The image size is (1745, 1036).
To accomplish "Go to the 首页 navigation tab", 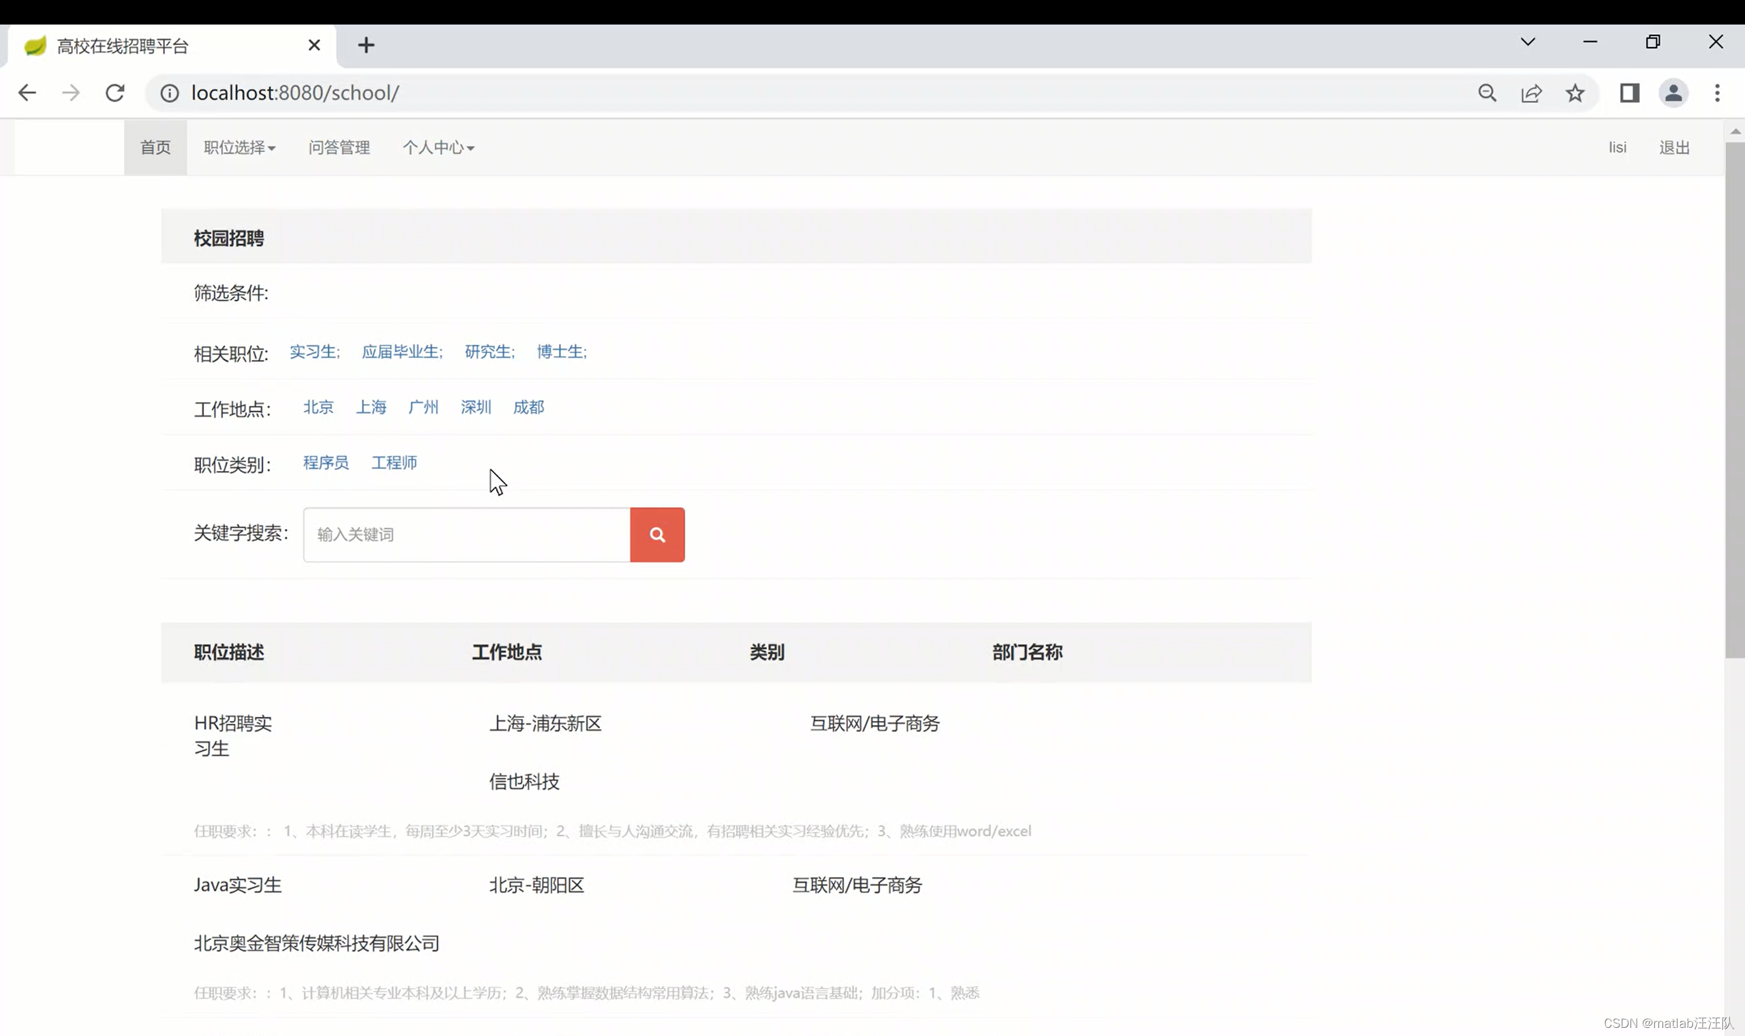I will click(155, 147).
